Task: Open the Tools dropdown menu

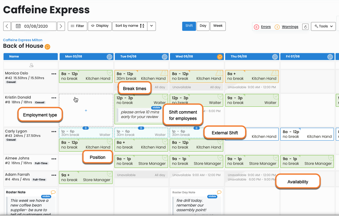Action: tap(324, 26)
